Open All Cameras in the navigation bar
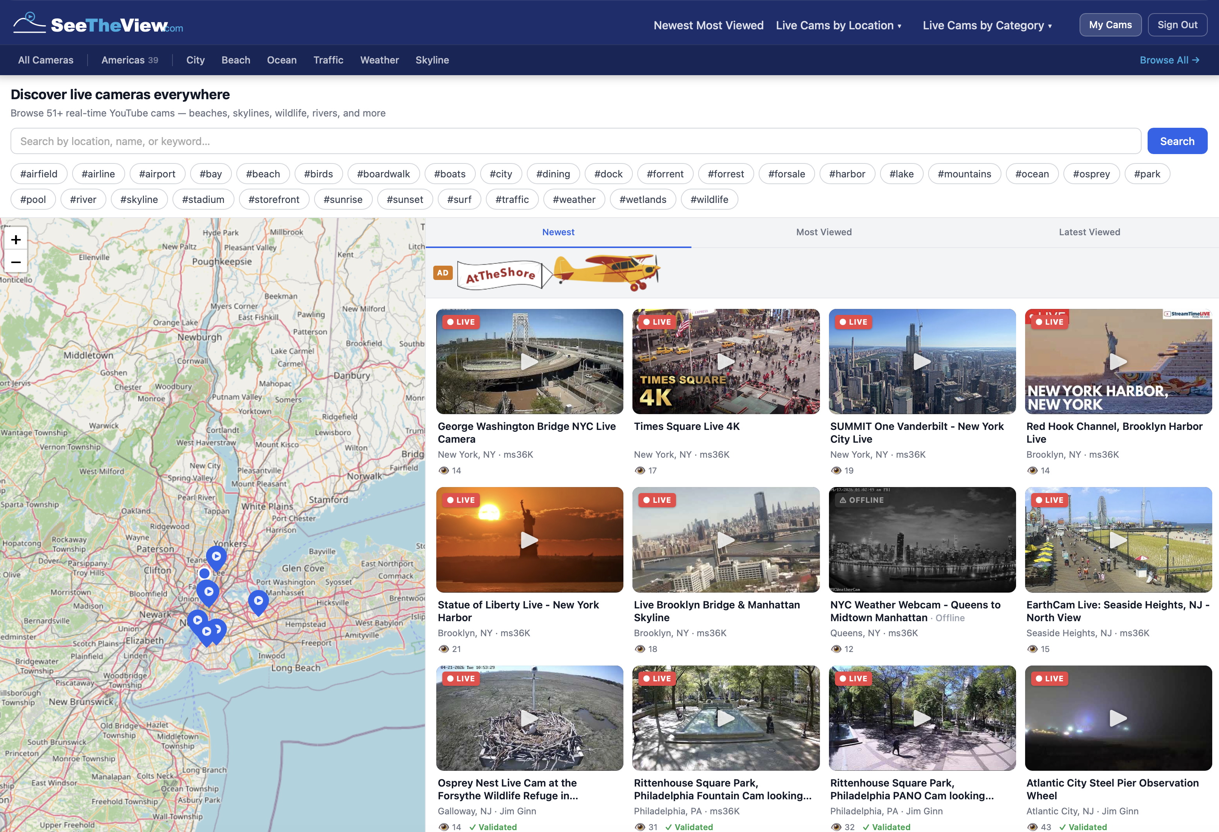 tap(45, 60)
